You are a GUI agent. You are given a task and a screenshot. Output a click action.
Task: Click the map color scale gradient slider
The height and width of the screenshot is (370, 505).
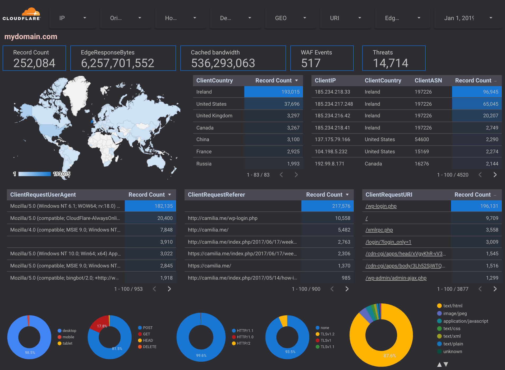(x=35, y=174)
